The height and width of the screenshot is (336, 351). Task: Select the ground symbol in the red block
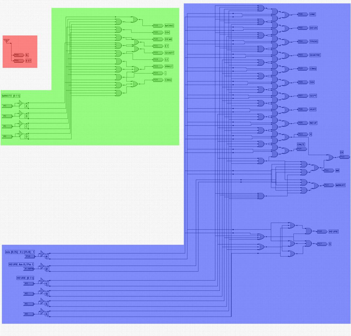click(x=7, y=41)
